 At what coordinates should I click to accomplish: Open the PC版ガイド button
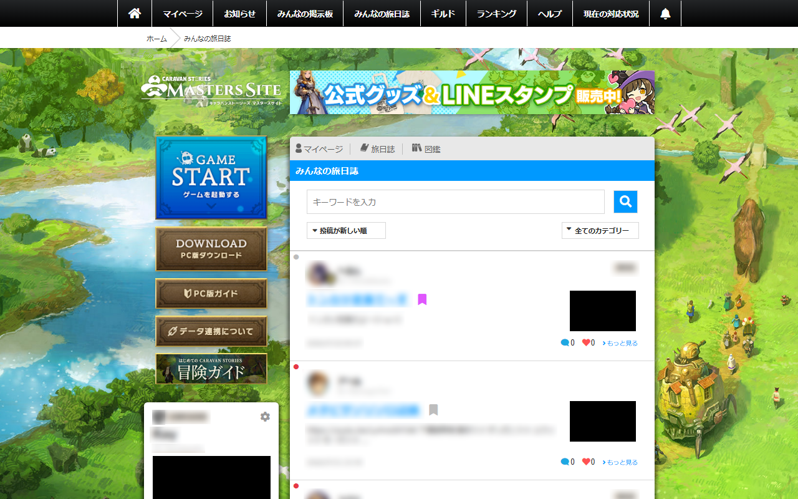[211, 293]
